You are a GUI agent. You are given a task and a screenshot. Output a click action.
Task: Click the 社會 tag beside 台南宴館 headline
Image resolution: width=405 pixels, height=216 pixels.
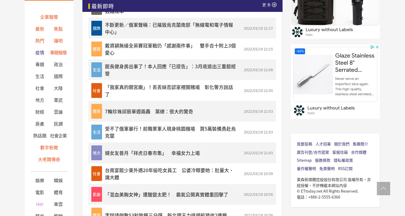pyautogui.click(x=97, y=174)
